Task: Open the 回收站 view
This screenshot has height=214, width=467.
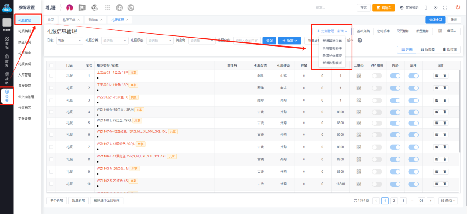Action: coord(449,50)
